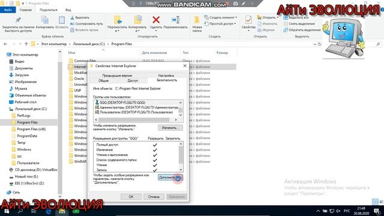This screenshot has width=384, height=216.
Task: Switch to Поделиться ribbon tab
Action: 49,10
